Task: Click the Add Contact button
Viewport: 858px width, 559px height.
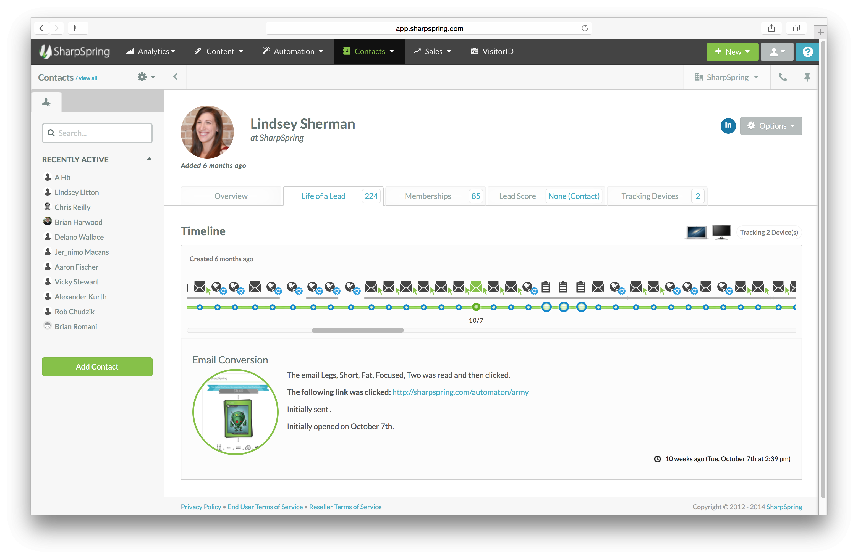Action: click(97, 366)
